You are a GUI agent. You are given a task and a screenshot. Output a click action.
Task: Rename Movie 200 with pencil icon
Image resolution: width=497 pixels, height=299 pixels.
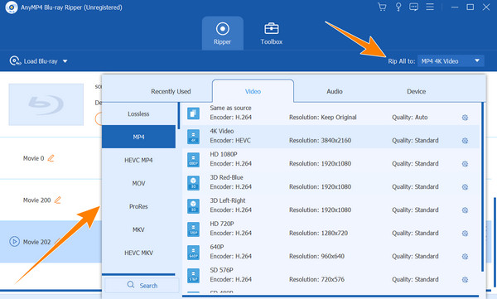pyautogui.click(x=58, y=200)
